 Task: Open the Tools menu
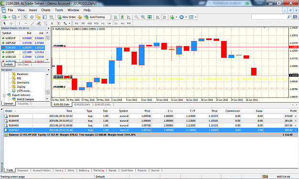(x=59, y=10)
